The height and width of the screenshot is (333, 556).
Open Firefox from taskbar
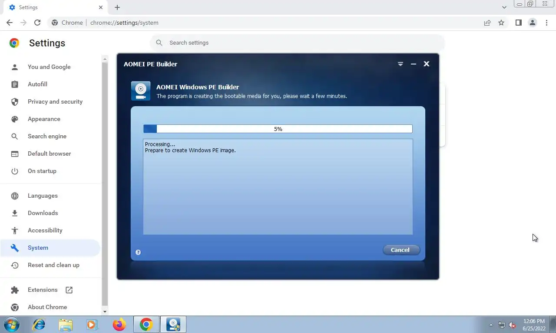119,324
